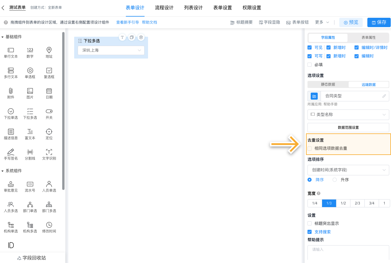Open the 帮助文档 help link
Screen dimensions: 391x263
150,22
